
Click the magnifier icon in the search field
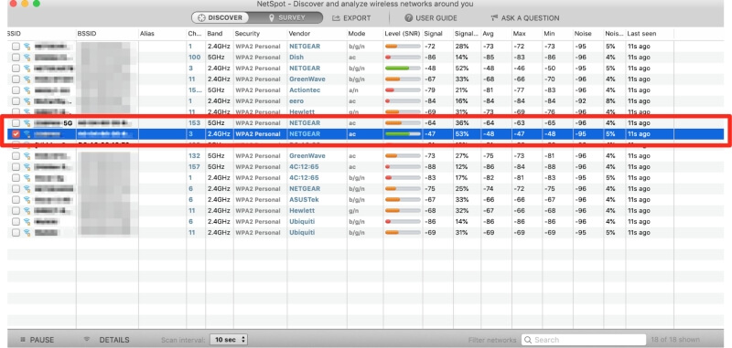[528, 340]
